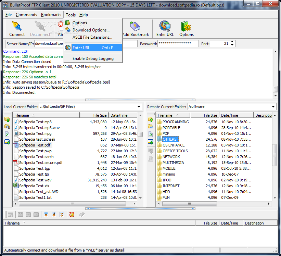281x256 pixels.
Task: Refresh the remote file listing
Action: point(151,135)
